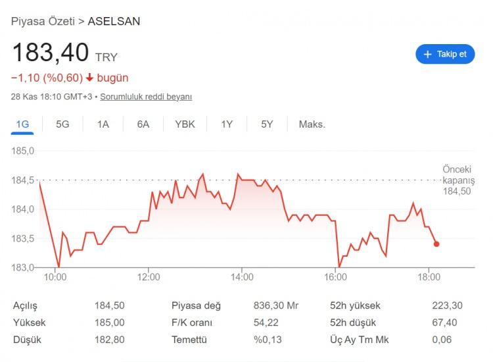Switch to the 1A time range

[x=103, y=124]
